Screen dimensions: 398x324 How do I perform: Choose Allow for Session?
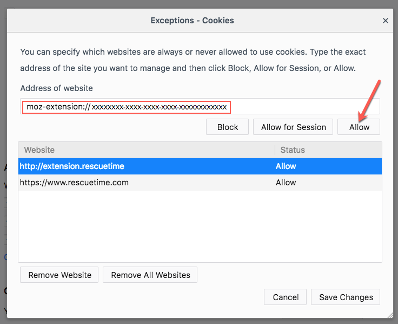point(294,127)
